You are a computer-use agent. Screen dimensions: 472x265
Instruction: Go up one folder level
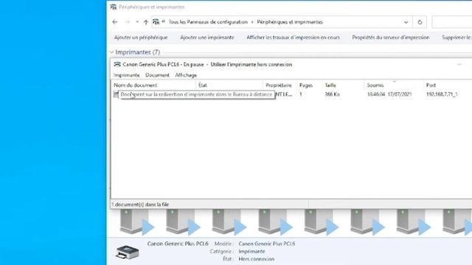pos(146,22)
